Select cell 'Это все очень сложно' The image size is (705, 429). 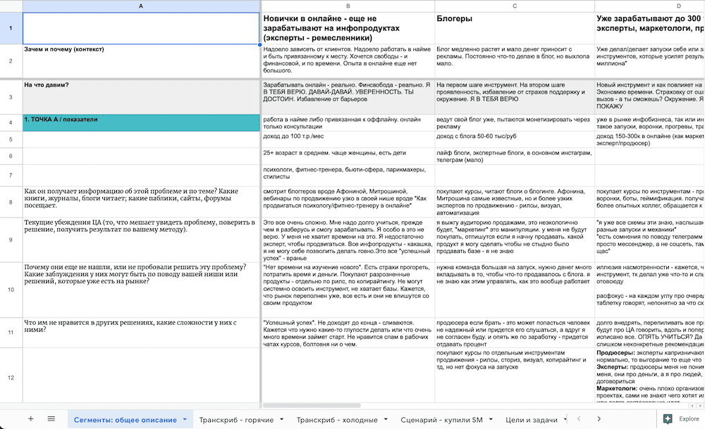[348, 240]
